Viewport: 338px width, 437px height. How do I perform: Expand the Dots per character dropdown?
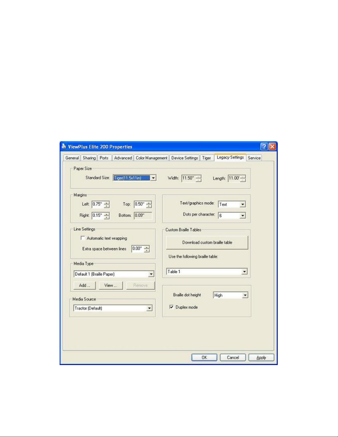pos(243,216)
